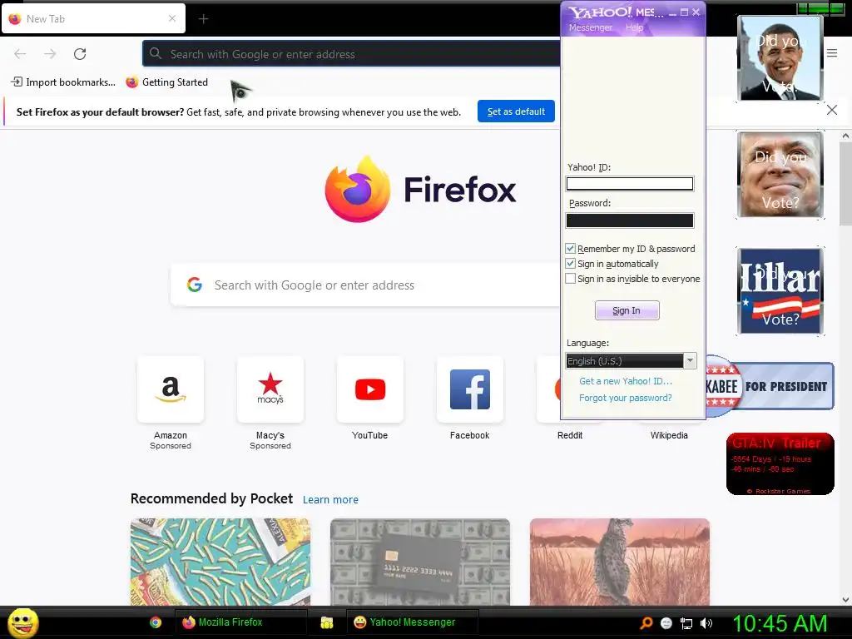This screenshot has width=852, height=639.
Task: Click the Hillary Did you Vote gadget
Action: coord(780,291)
